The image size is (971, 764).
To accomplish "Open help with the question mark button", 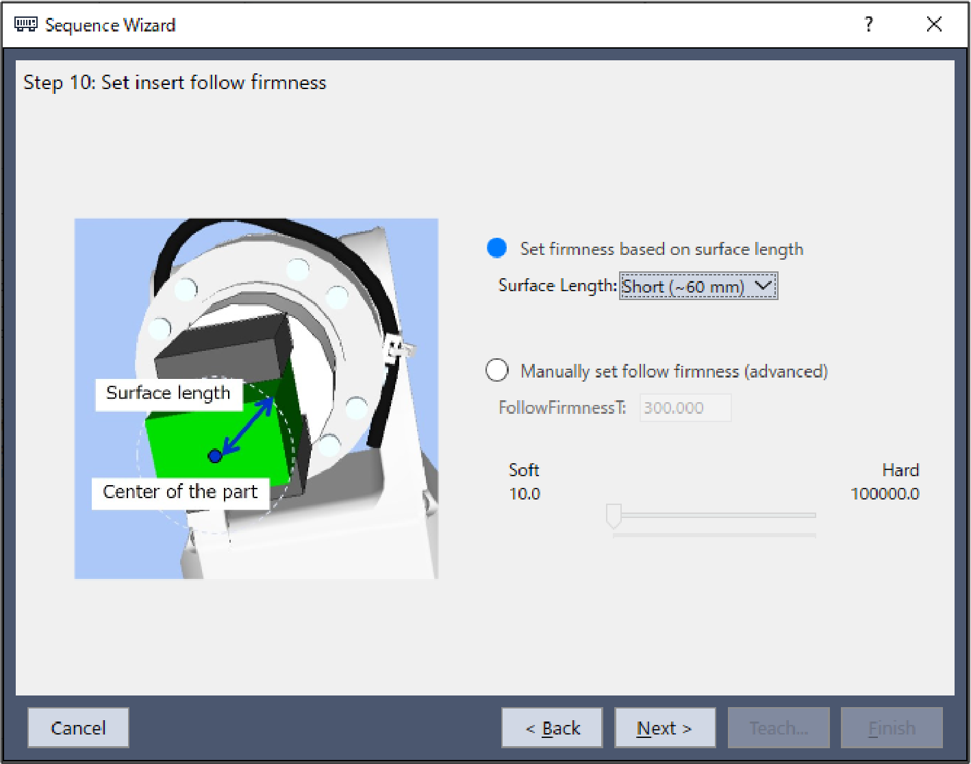I will pos(869,25).
